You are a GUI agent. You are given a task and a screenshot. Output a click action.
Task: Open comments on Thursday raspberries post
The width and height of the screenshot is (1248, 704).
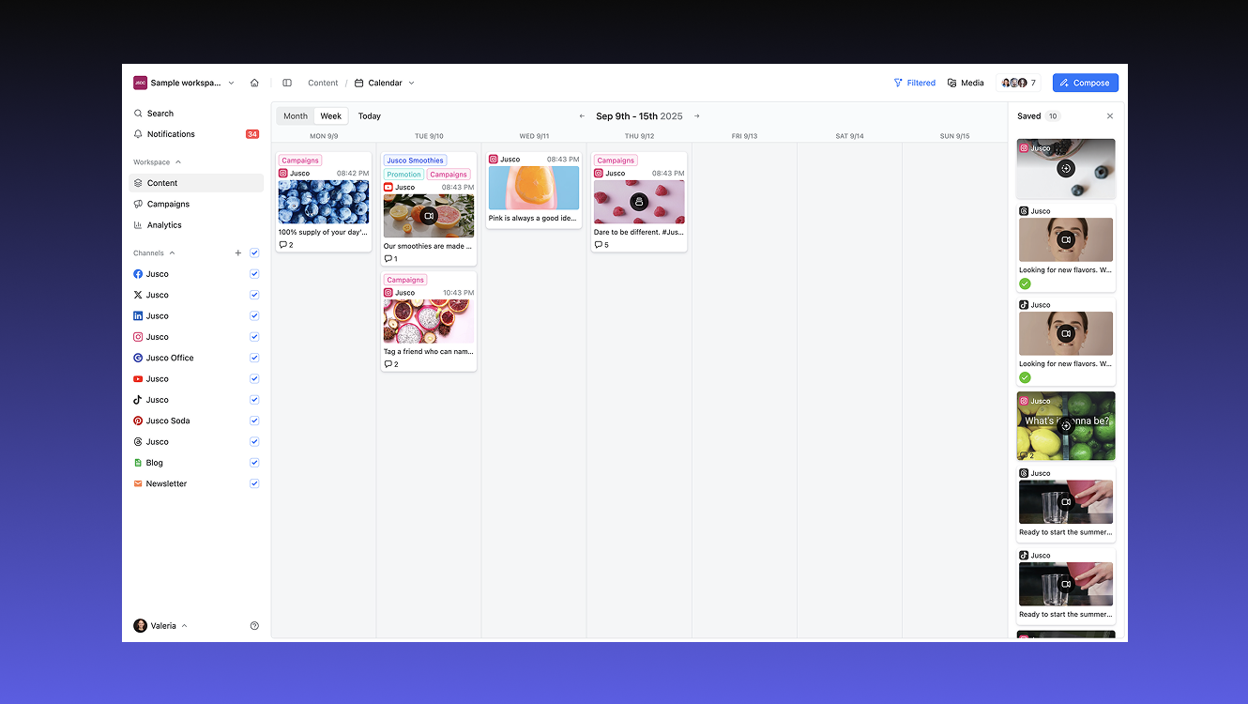pos(601,245)
